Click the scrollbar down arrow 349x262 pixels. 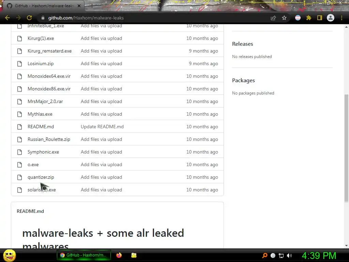pos(346,246)
